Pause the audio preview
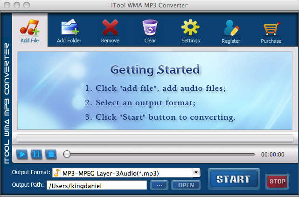The width and height of the screenshot is (299, 197). pyautogui.click(x=36, y=154)
